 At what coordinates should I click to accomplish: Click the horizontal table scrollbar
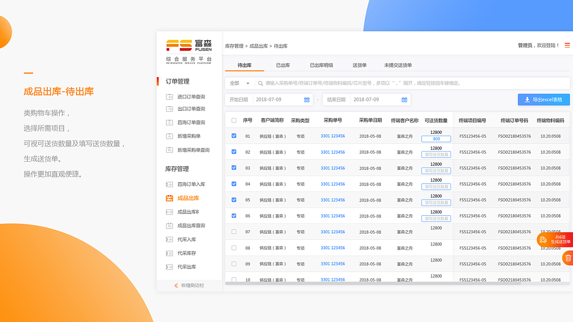(x=373, y=283)
